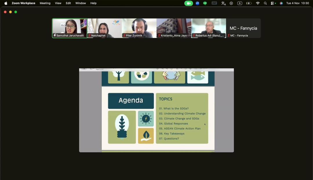Expand the Zoom Workplace app menu
Viewport: 313px width, 180px height.
23,3
